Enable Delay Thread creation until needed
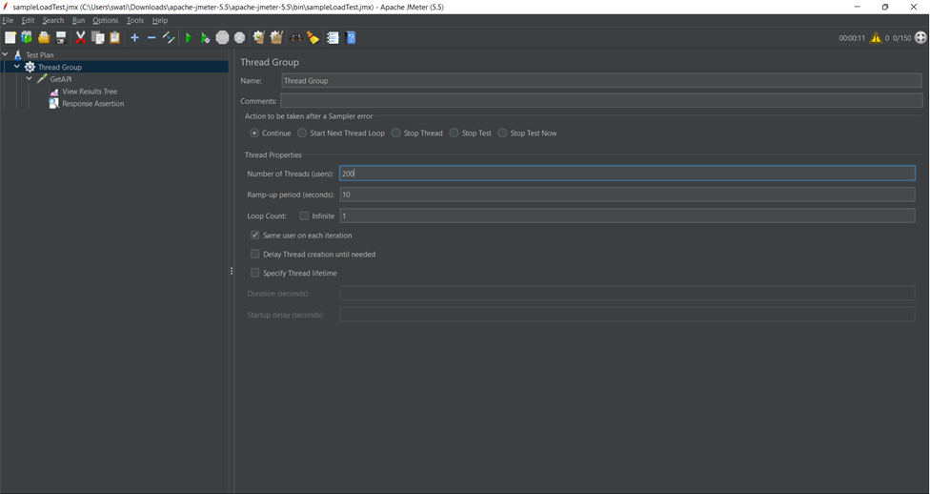Viewport: 930px width, 494px height. pyautogui.click(x=255, y=254)
